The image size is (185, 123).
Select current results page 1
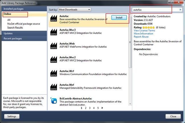(x=81, y=108)
